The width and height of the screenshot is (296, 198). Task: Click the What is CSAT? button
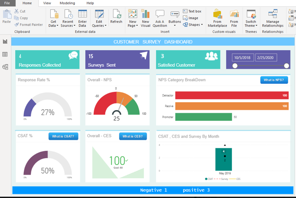point(63,136)
